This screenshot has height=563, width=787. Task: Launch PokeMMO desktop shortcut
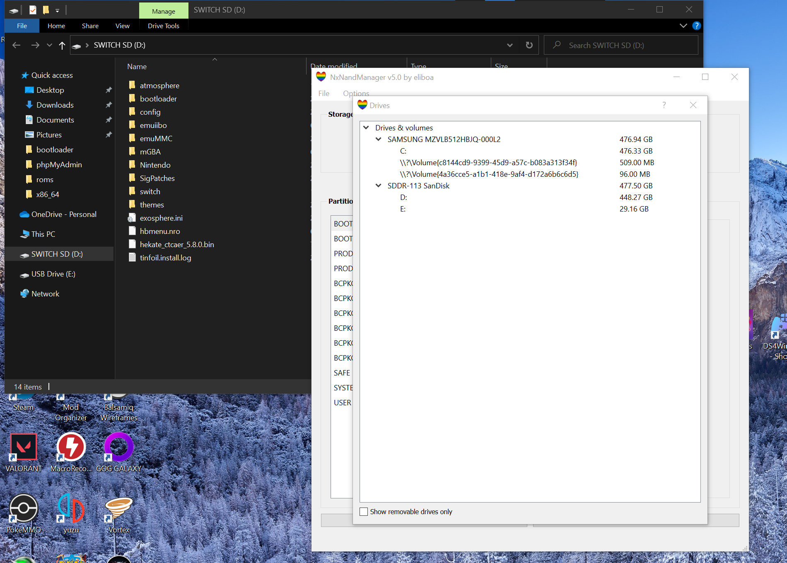(x=24, y=514)
